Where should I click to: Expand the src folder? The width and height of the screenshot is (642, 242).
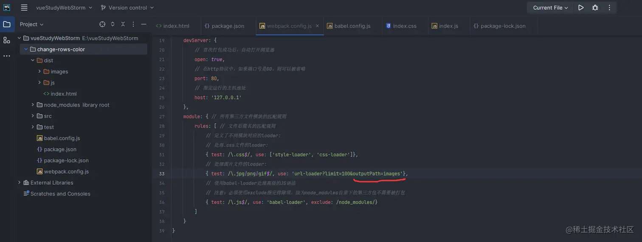pyautogui.click(x=33, y=116)
